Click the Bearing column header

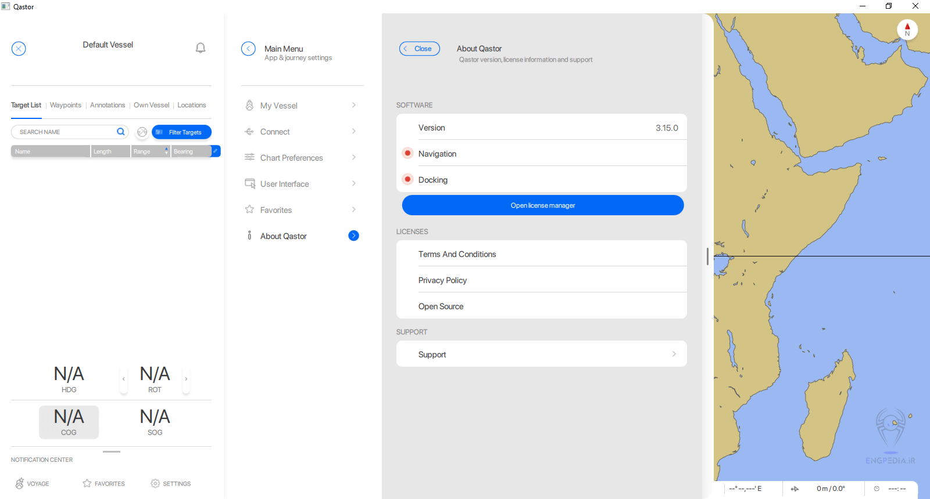click(191, 151)
